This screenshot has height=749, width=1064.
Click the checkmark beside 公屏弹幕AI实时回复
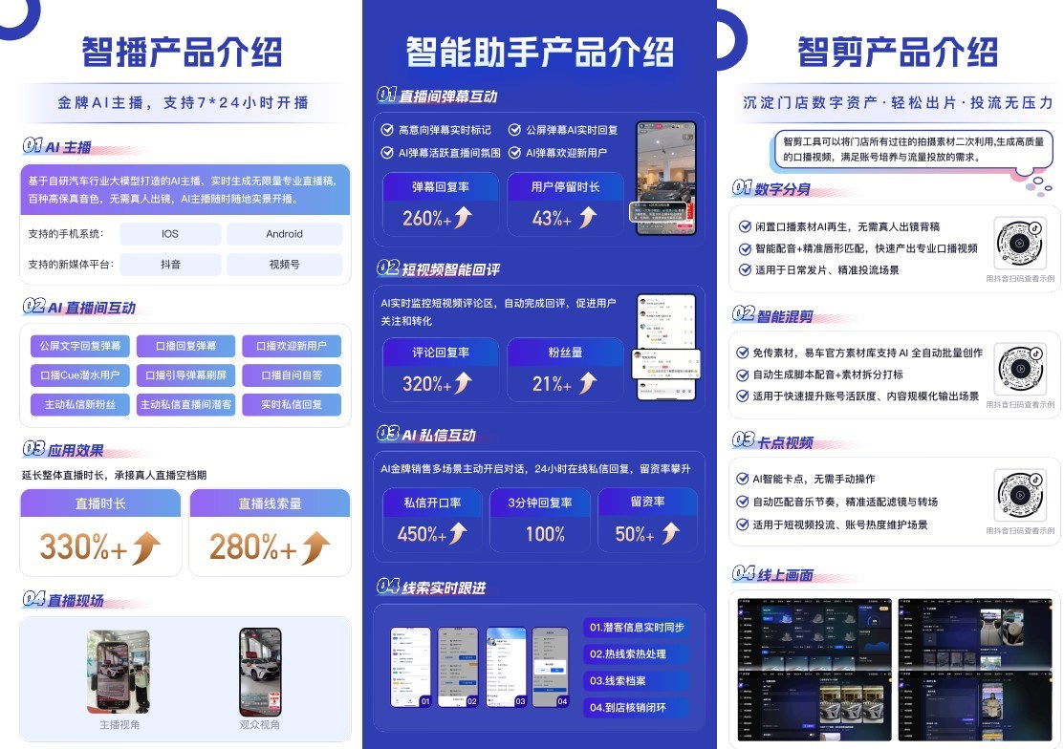click(x=515, y=130)
